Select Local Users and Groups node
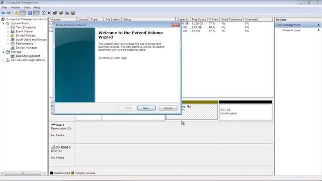 tap(31, 40)
